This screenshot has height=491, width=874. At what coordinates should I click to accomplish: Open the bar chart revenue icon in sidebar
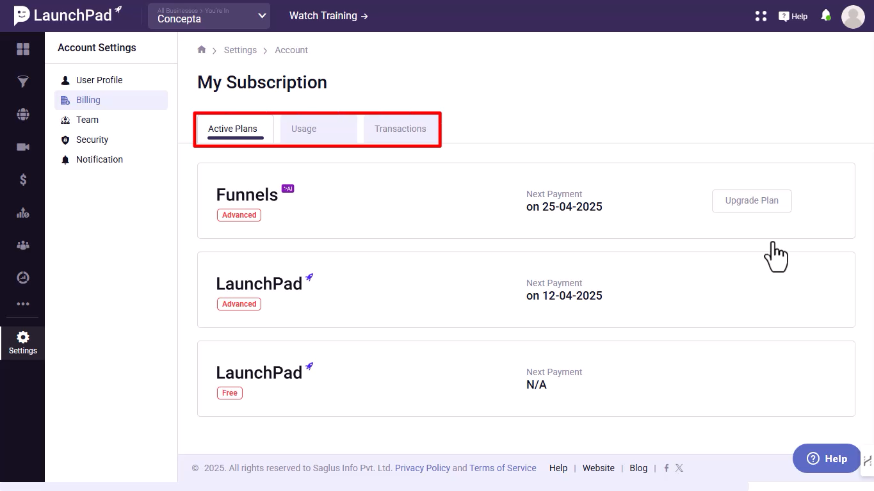pos(23,213)
